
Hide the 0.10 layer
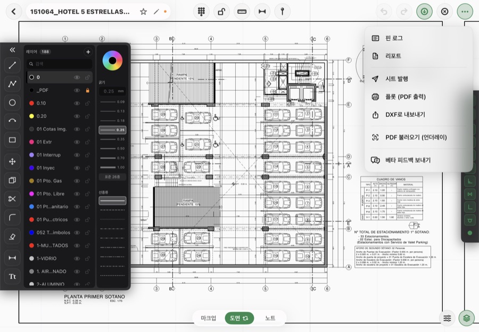coord(77,104)
